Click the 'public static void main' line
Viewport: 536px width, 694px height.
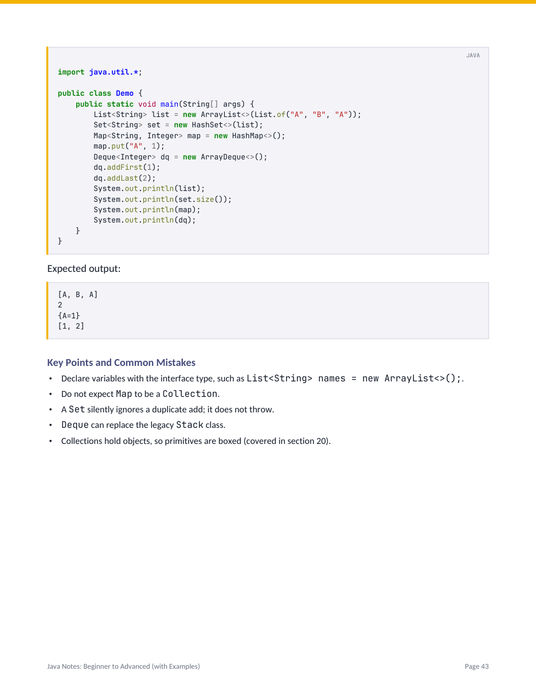point(165,104)
